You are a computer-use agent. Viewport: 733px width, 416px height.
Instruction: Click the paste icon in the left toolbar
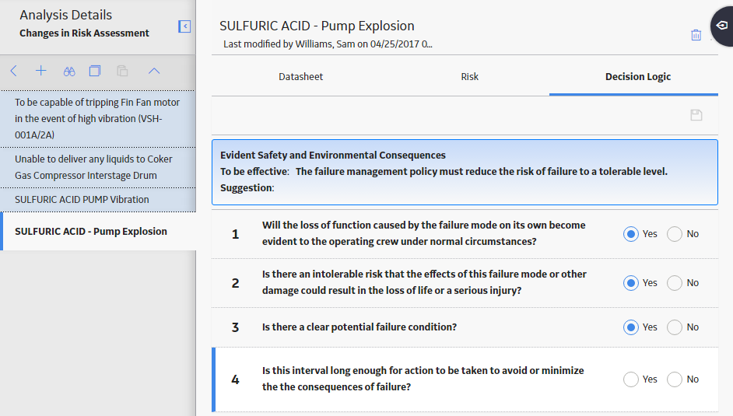pyautogui.click(x=122, y=71)
